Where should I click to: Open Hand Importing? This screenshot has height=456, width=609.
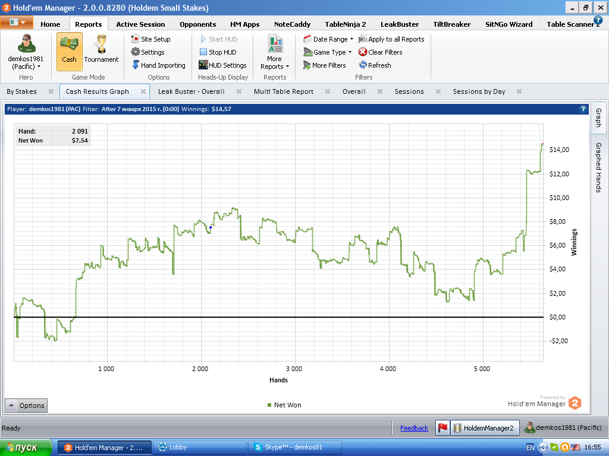pyautogui.click(x=158, y=65)
